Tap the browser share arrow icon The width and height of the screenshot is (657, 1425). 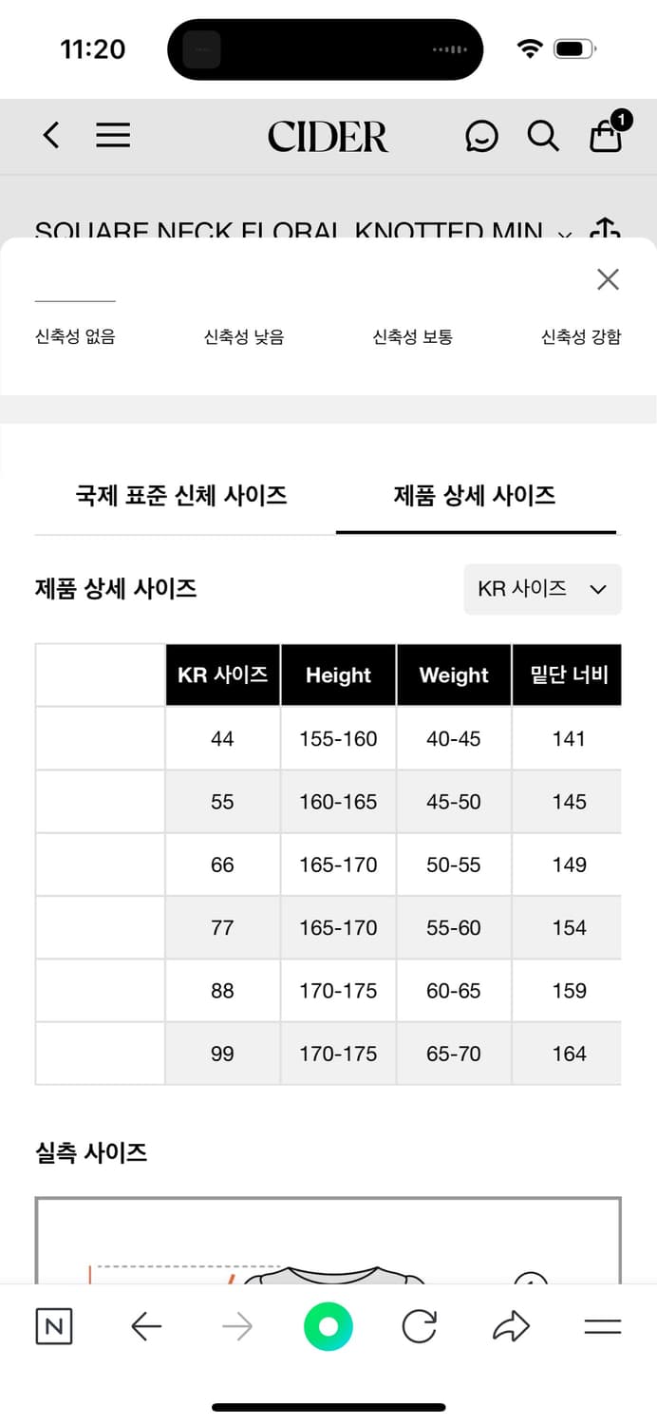[x=511, y=1326]
